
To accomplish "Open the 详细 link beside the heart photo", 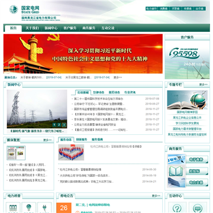I will [137, 147].
